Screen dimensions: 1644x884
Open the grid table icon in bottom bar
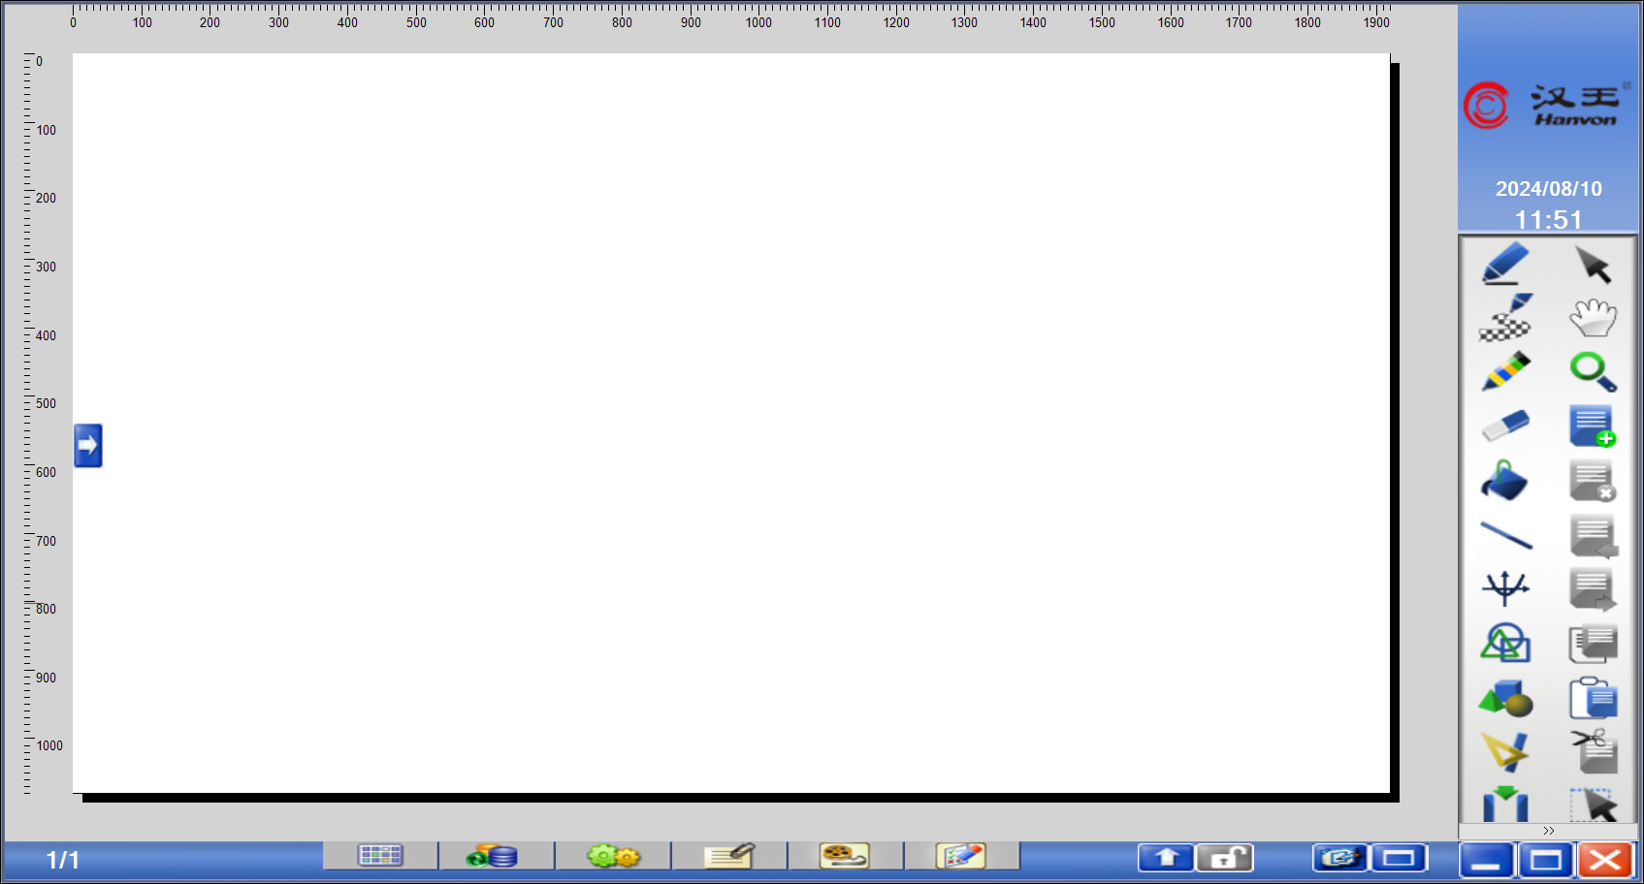pos(380,855)
